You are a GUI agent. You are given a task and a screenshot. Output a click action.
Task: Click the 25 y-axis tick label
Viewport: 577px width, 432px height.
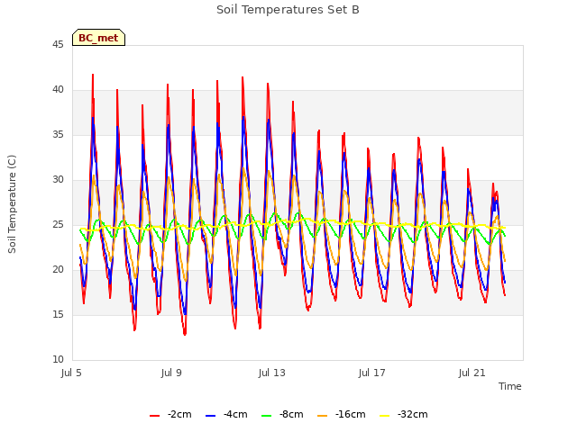point(58,225)
